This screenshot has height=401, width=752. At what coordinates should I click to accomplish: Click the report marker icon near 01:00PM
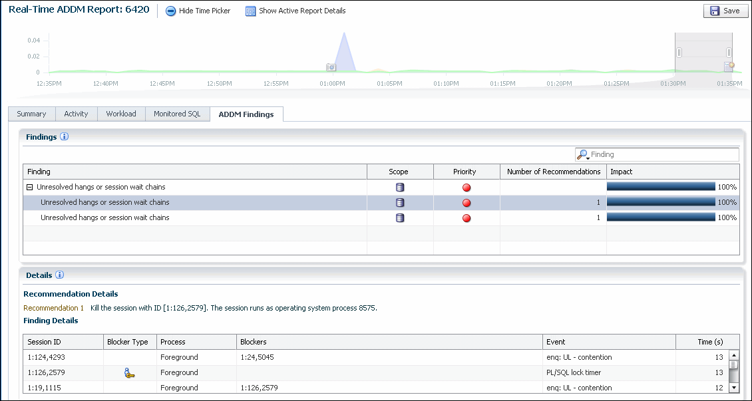331,67
